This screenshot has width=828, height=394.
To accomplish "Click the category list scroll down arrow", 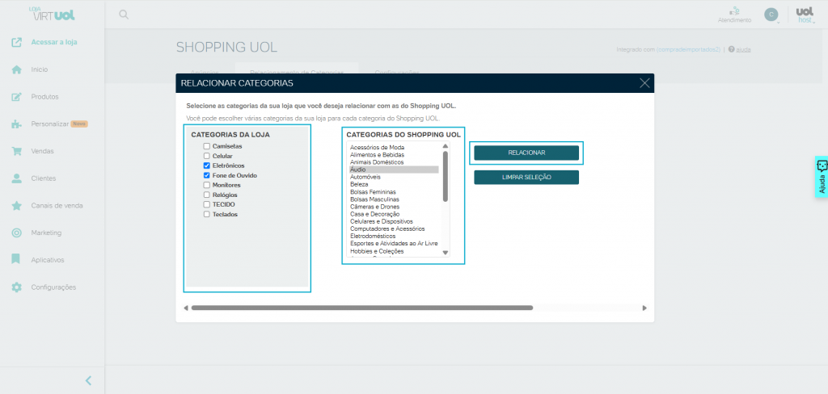I will point(446,253).
